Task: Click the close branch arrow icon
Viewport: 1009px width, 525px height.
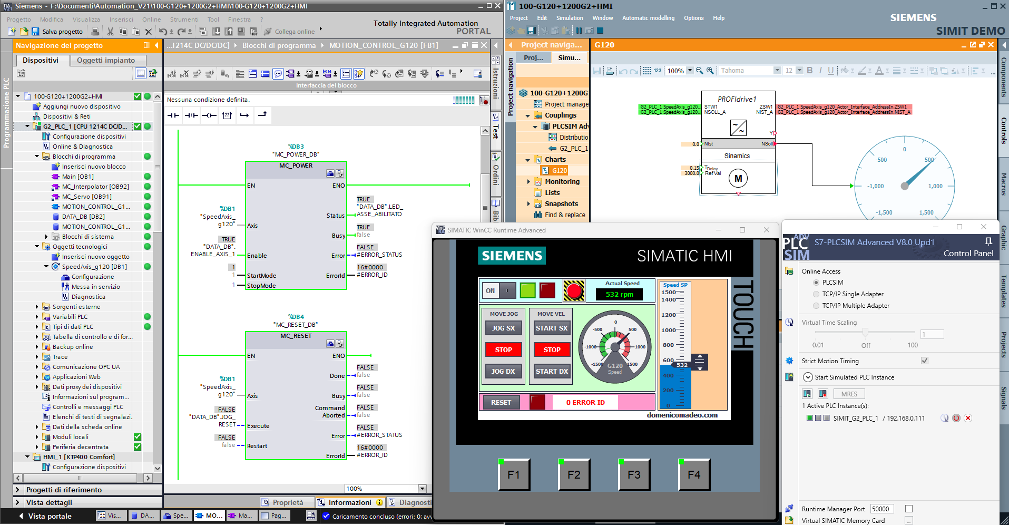Action: tap(262, 114)
